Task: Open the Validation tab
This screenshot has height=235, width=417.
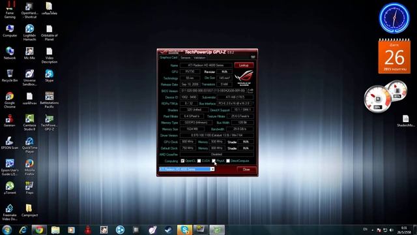Action: coord(199,57)
